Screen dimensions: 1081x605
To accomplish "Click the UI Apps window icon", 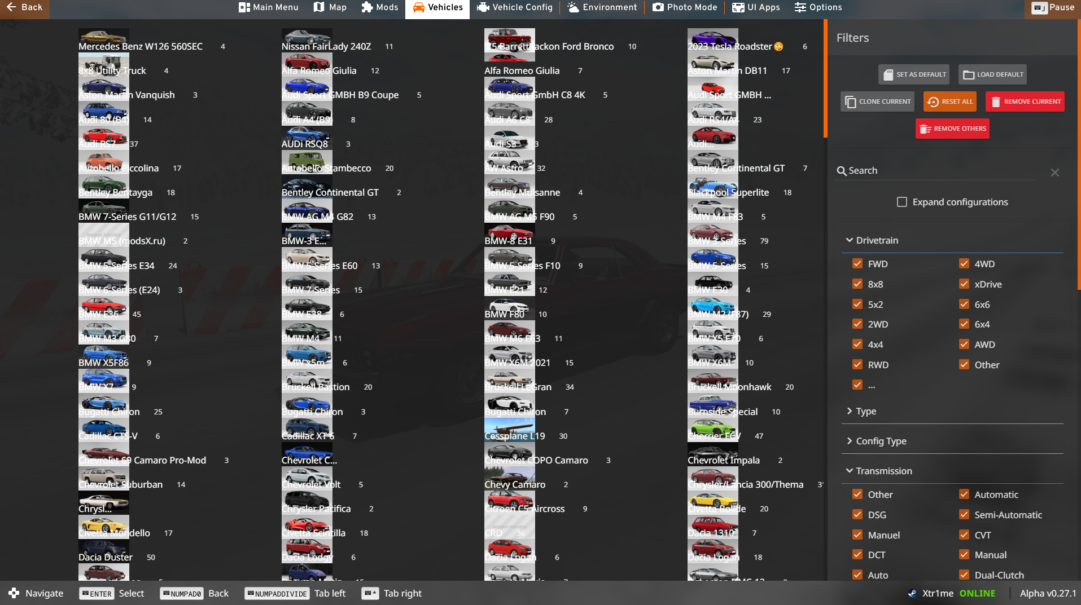I will click(738, 7).
